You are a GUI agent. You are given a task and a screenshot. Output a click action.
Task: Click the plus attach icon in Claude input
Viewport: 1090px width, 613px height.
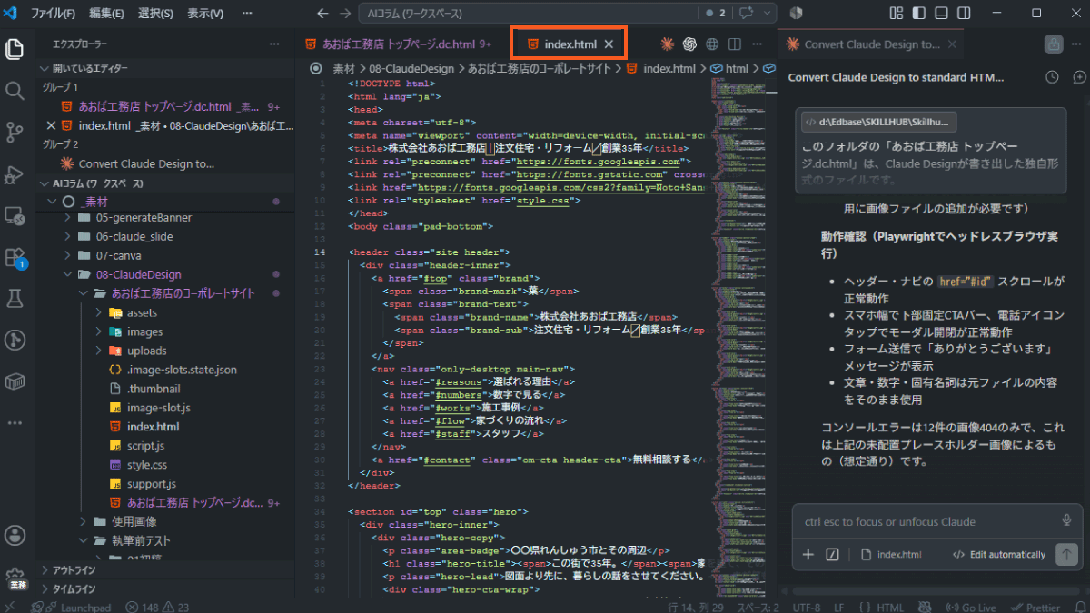pyautogui.click(x=808, y=554)
